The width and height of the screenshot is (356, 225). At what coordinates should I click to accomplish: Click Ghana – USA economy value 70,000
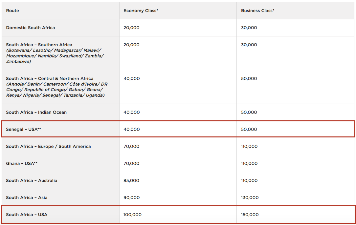(131, 164)
